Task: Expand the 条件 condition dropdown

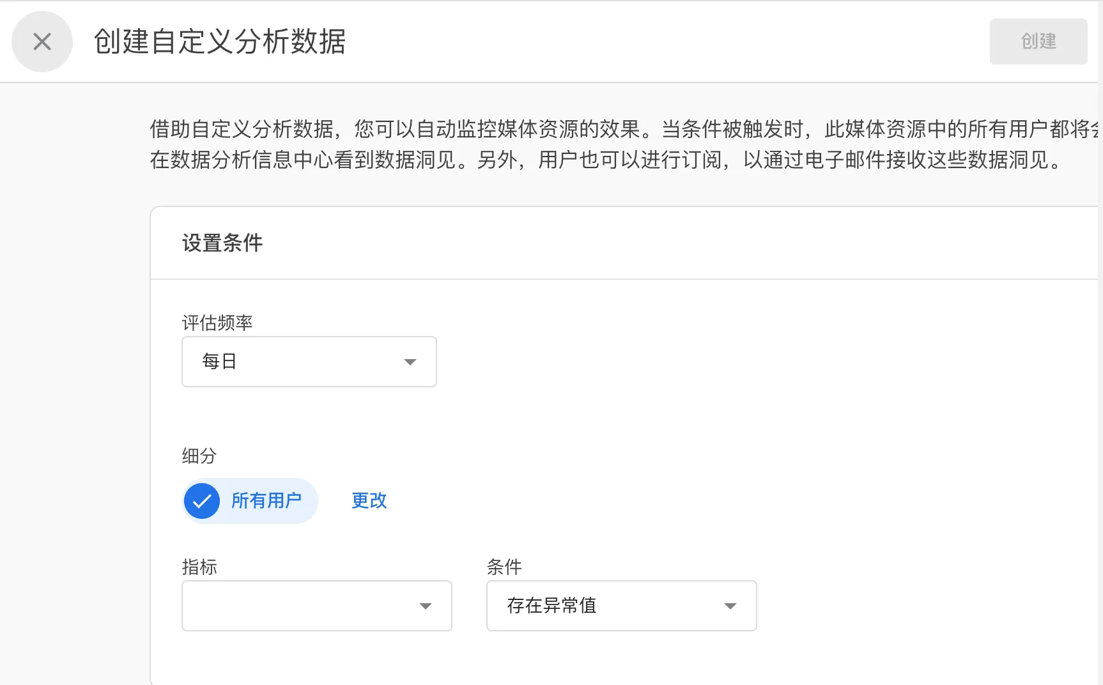Action: coord(621,606)
